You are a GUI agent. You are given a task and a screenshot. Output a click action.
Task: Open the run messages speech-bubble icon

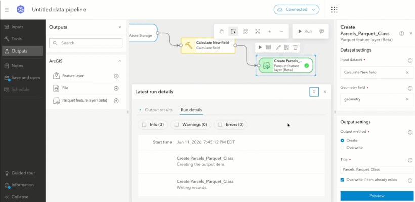(x=321, y=31)
